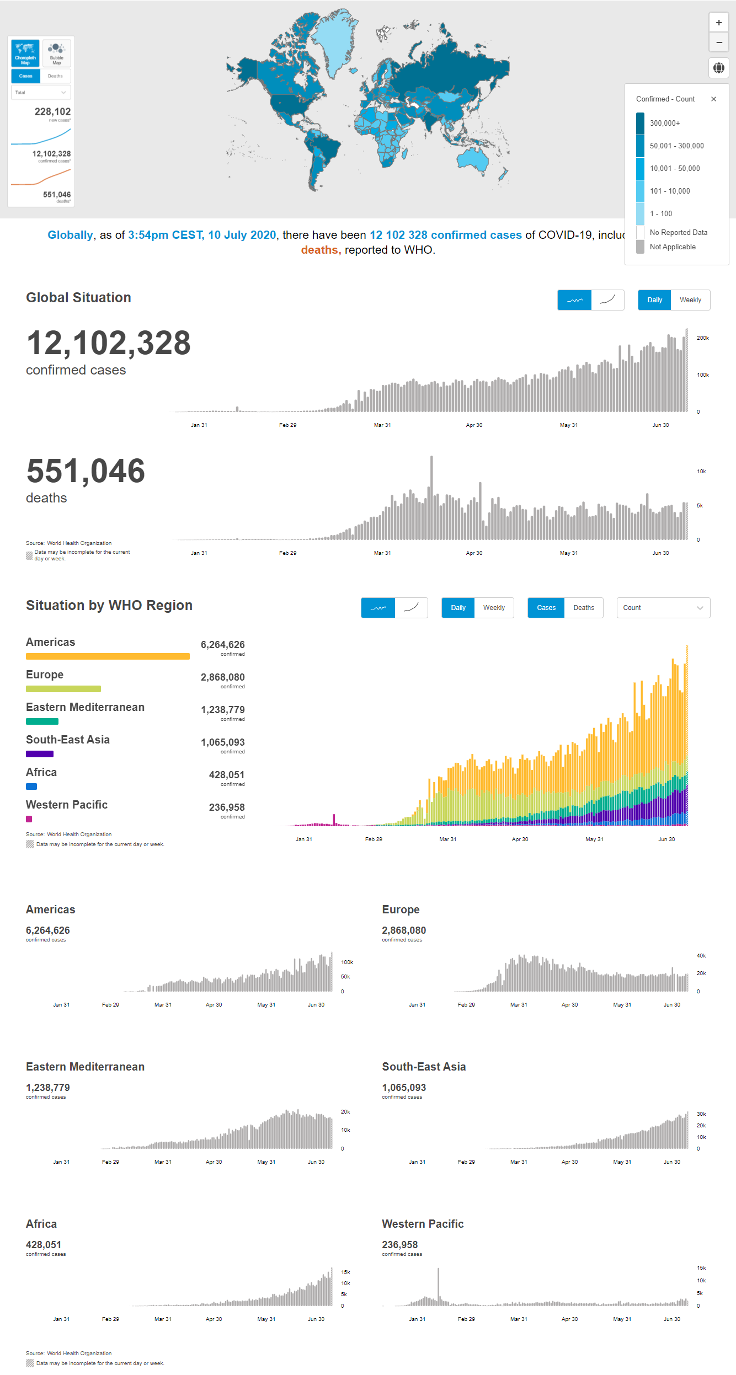Select cumulative curve chart in Global Situation
The width and height of the screenshot is (736, 1375).
pyautogui.click(x=607, y=300)
